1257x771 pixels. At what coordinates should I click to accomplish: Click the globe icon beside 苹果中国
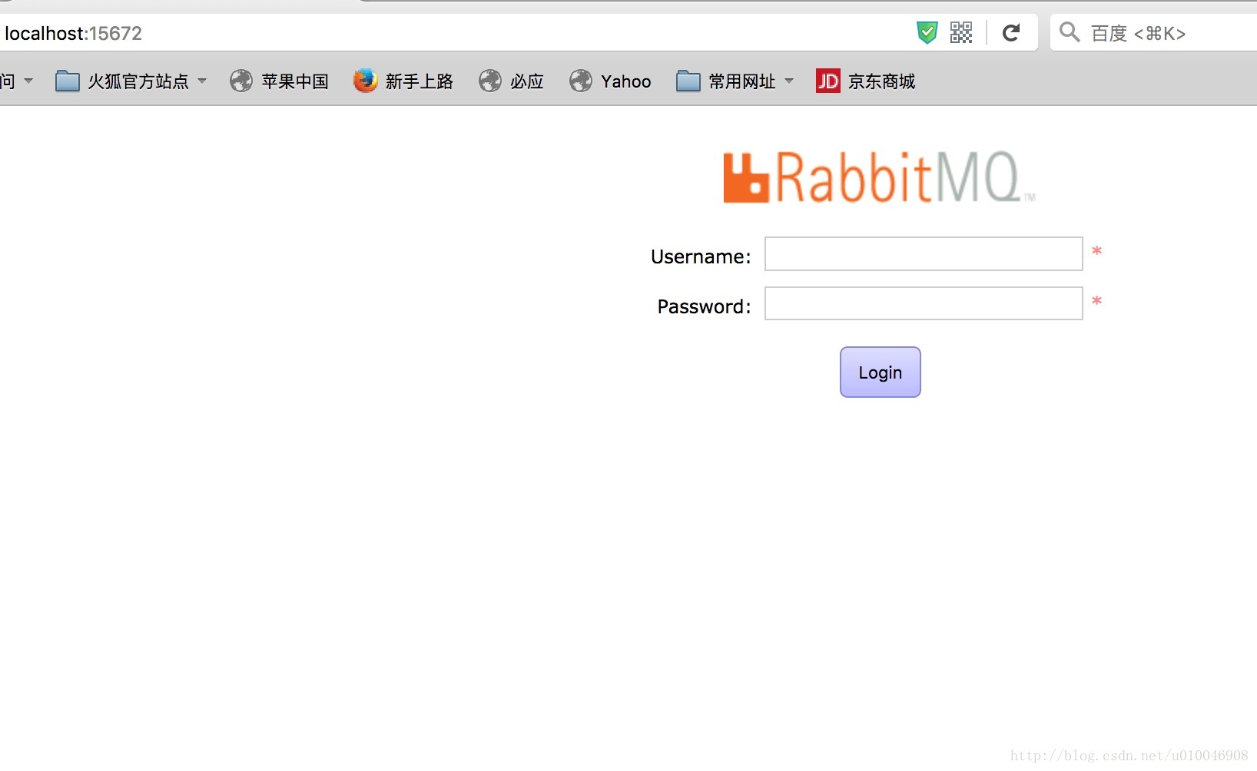tap(240, 81)
